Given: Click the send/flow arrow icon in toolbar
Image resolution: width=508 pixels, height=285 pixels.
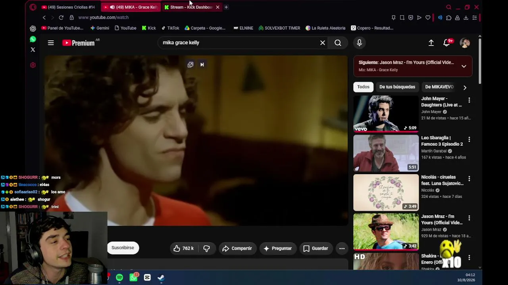Looking at the screenshot, I should tap(419, 17).
